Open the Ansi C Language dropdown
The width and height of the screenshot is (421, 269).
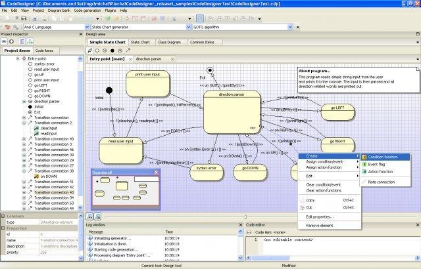(x=87, y=27)
